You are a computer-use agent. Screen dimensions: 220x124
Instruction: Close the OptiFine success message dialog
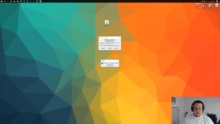pyautogui.click(x=118, y=61)
